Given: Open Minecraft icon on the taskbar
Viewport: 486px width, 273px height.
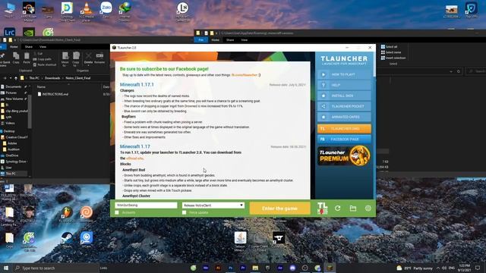Looking at the screenshot, I should coord(330,268).
